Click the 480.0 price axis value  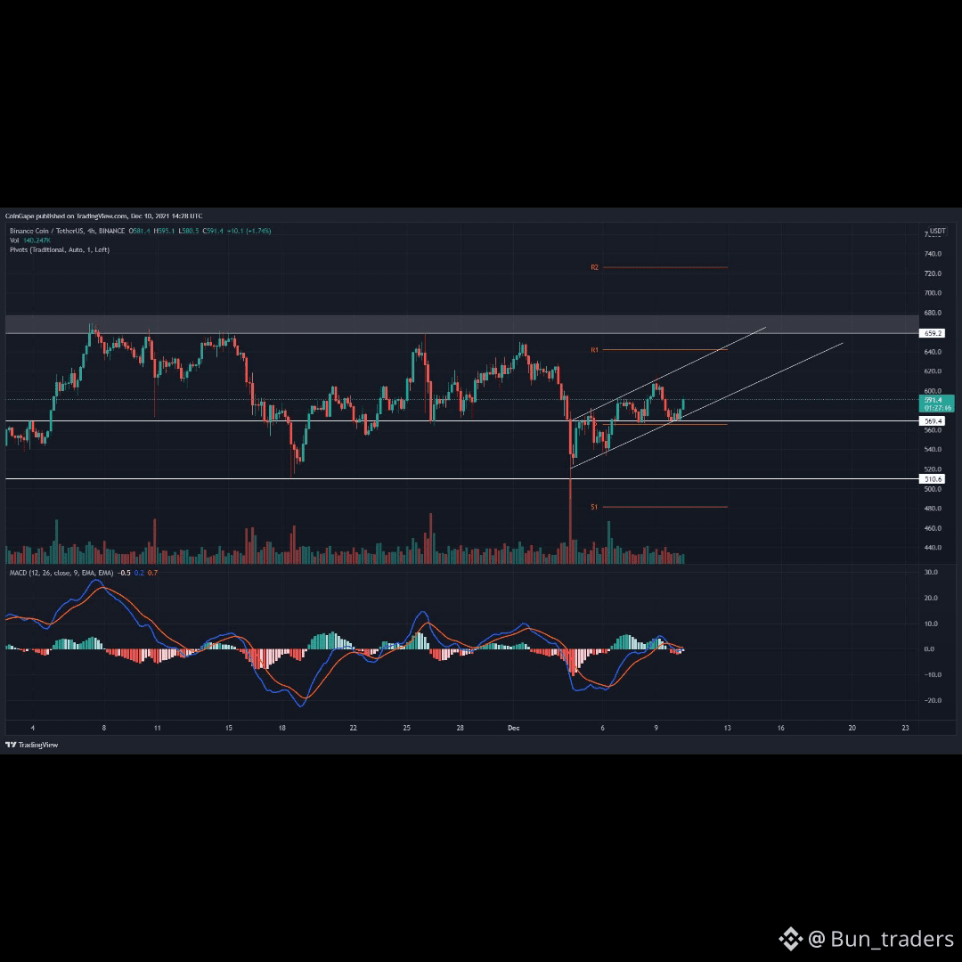tap(933, 509)
